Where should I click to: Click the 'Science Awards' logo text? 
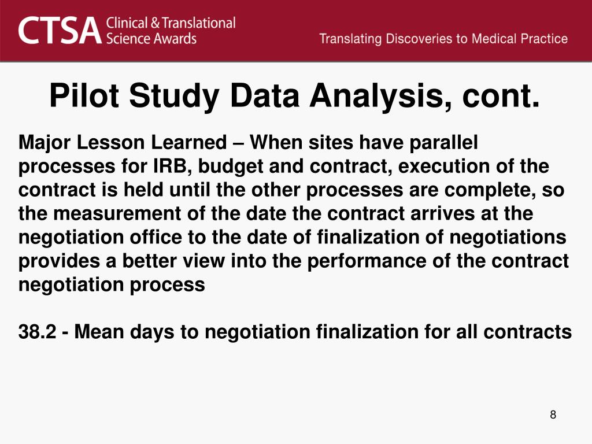pos(151,39)
